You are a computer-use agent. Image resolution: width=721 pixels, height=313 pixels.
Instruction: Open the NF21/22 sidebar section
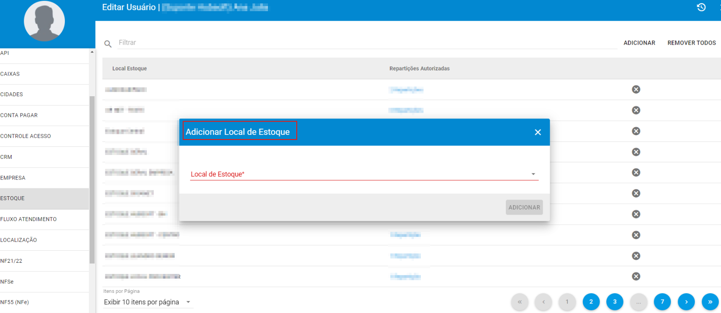click(44, 261)
